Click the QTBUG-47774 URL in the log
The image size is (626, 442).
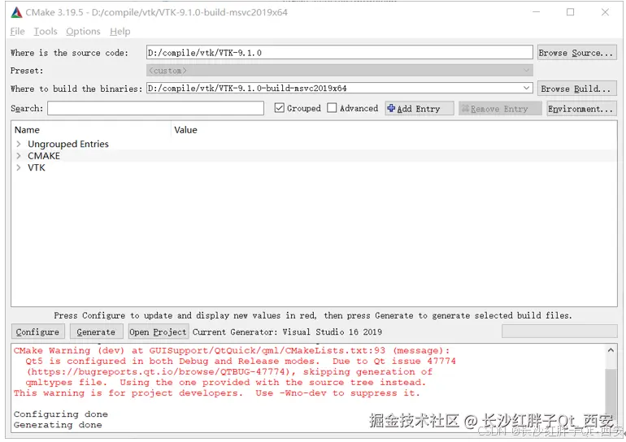(x=159, y=372)
